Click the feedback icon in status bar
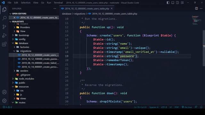205x115 pixels. click(x=196, y=107)
